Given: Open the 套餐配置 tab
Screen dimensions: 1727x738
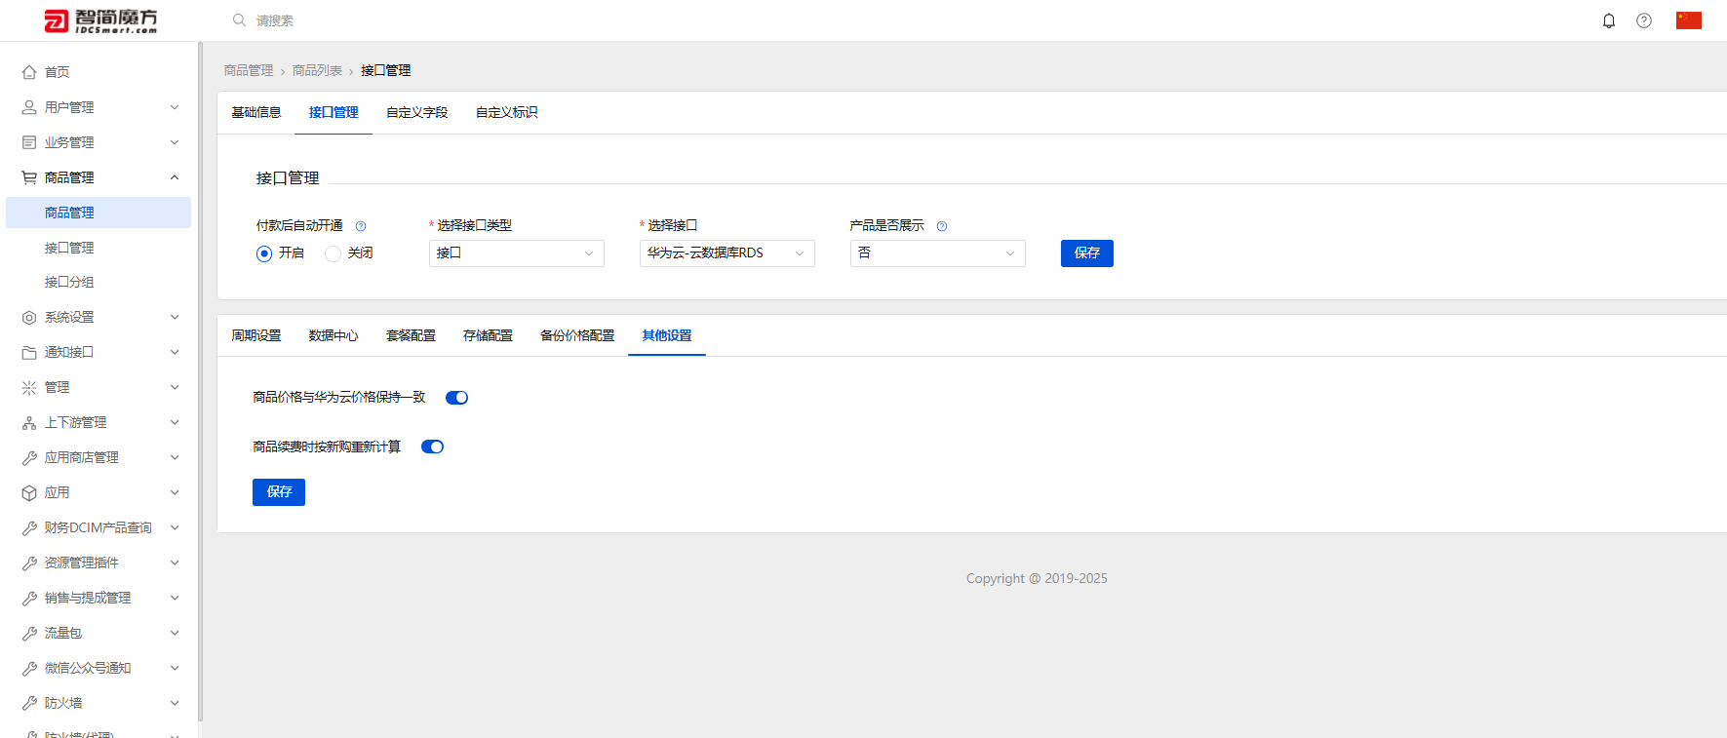Looking at the screenshot, I should 411,335.
